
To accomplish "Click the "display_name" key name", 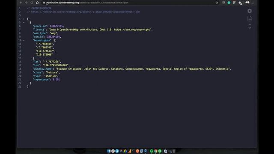I will [x=43, y=69].
